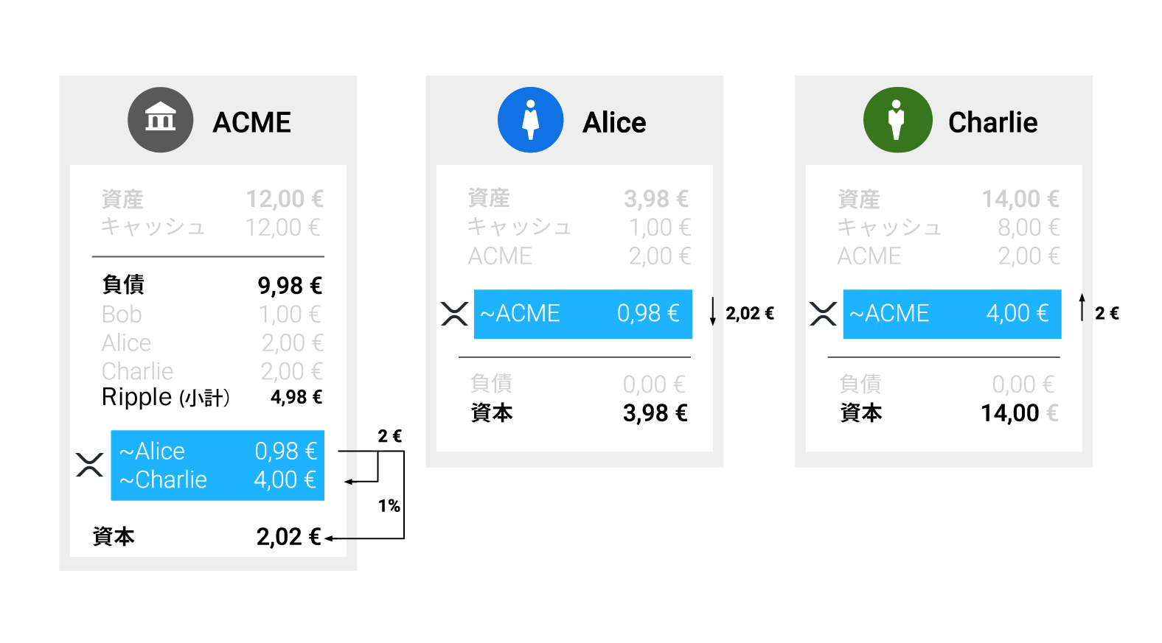Click the Ripple logo in ACME's panel
The width and height of the screenshot is (1162, 643).
(x=90, y=465)
